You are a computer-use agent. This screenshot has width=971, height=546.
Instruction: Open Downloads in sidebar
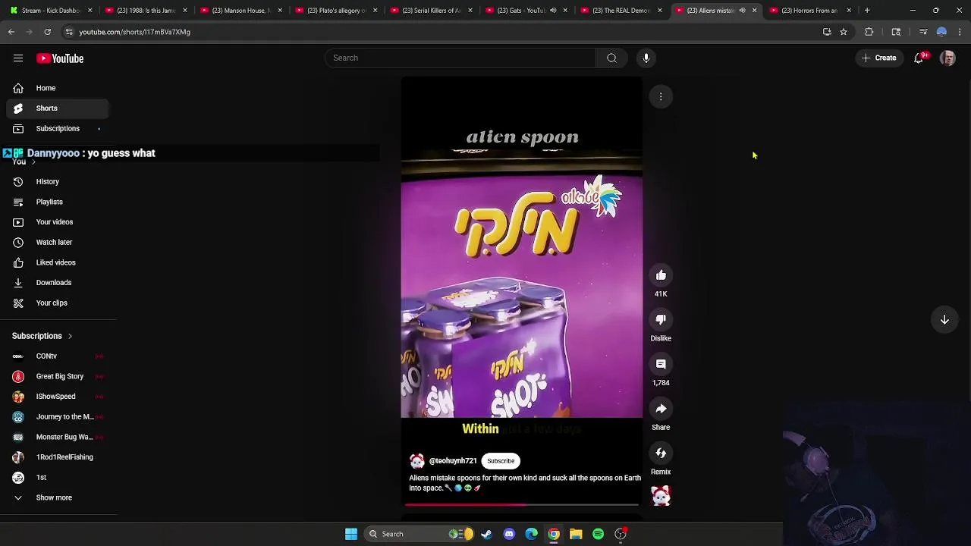point(58,283)
